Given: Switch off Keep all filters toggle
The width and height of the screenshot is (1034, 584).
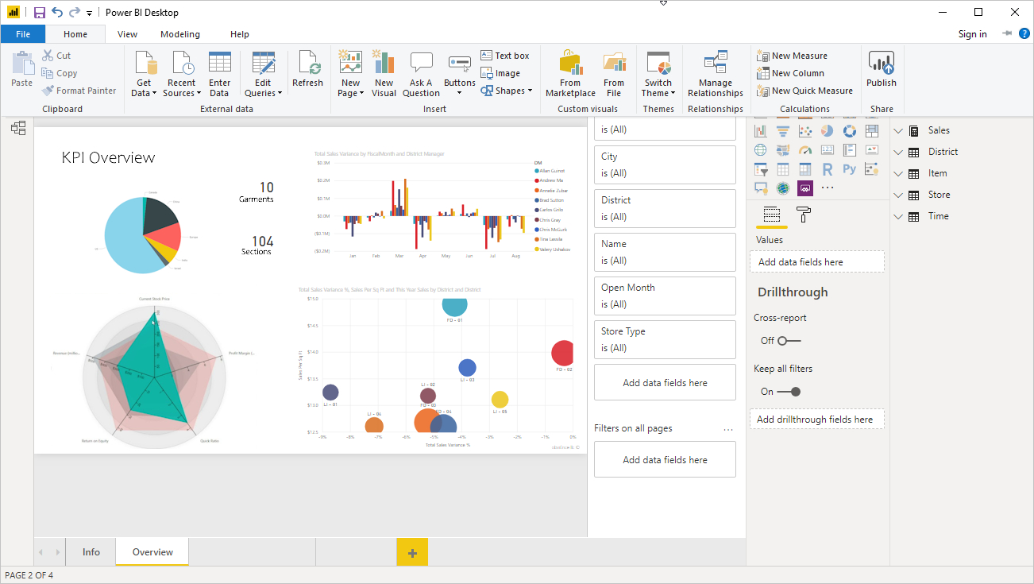Looking at the screenshot, I should pos(789,392).
